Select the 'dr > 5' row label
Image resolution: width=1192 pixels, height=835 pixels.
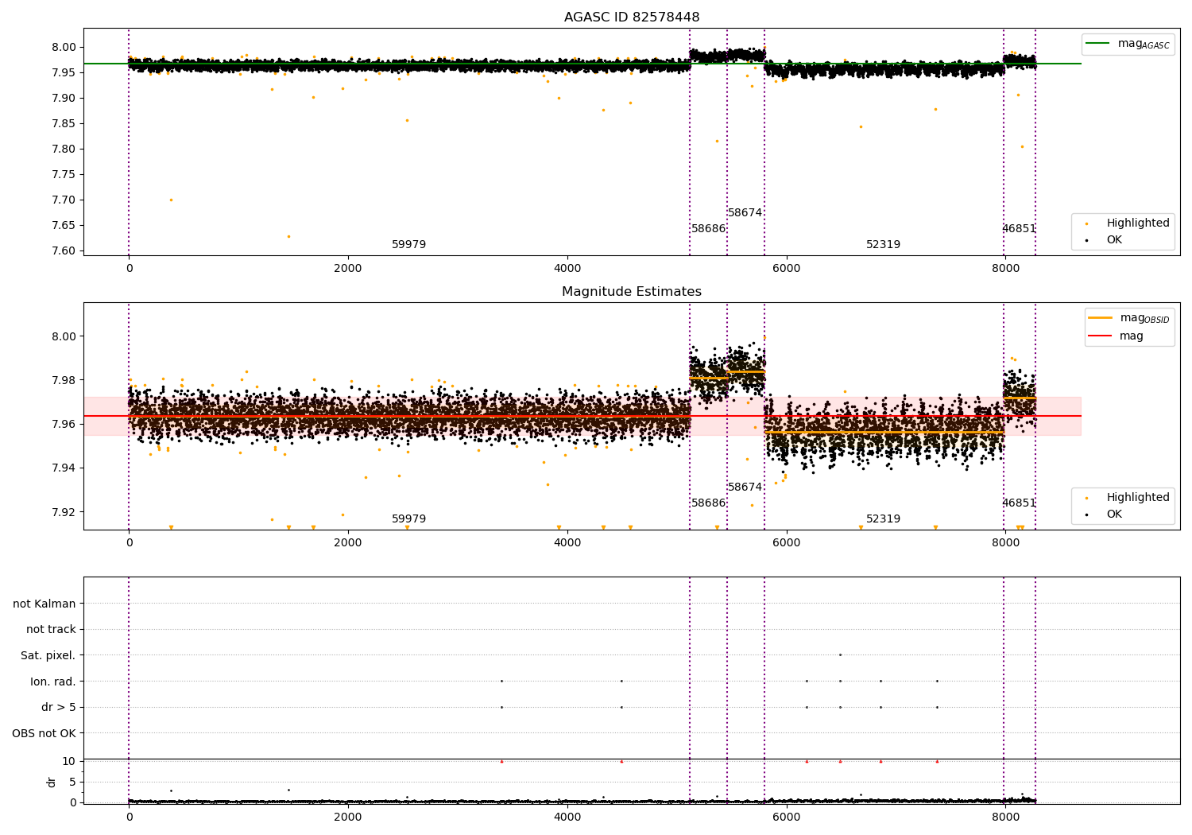click(x=59, y=708)
